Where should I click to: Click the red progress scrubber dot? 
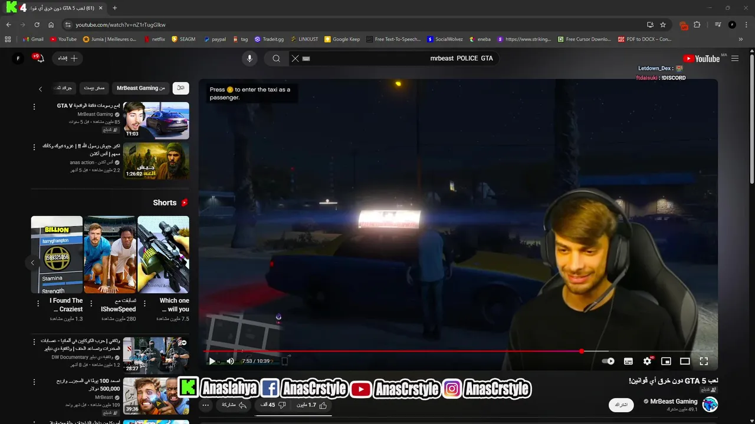(x=582, y=351)
